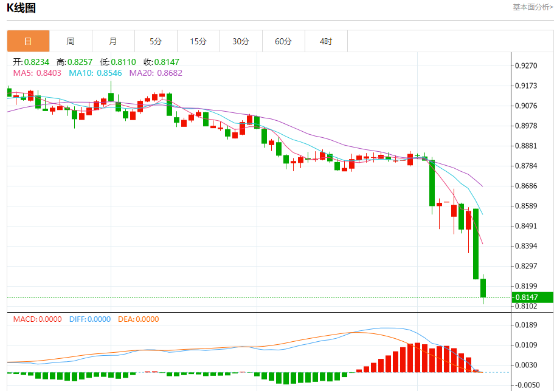Viewport: 557px width, 391px height.
Task: Click the K线图 heading
Action: pos(21,8)
